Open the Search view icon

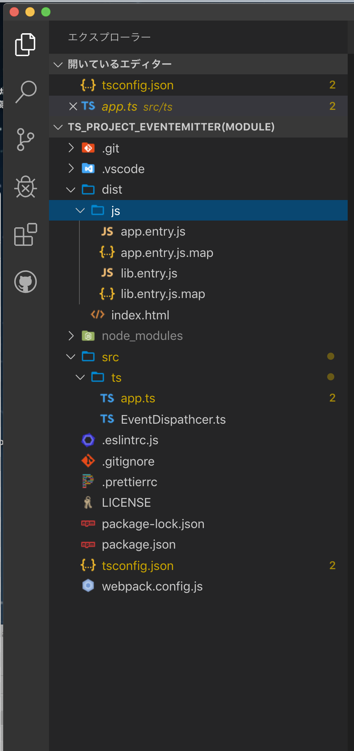point(26,92)
